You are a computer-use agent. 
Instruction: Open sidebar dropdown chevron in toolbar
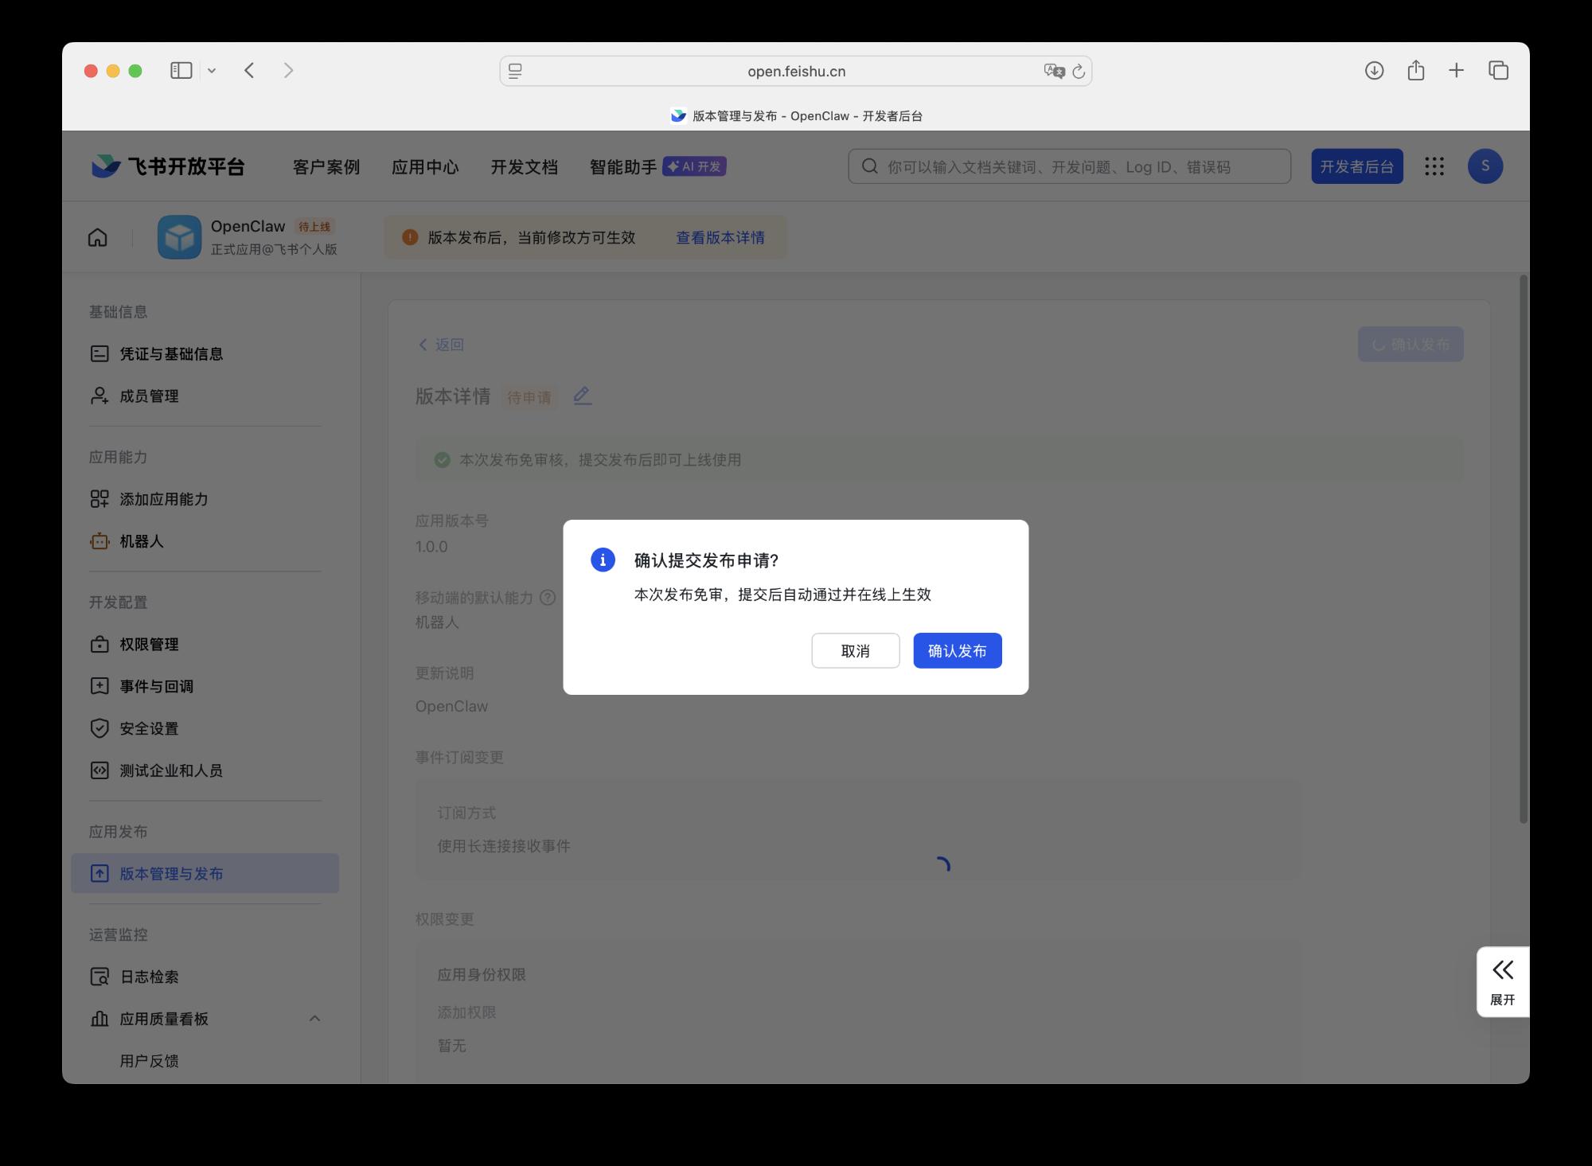click(212, 71)
